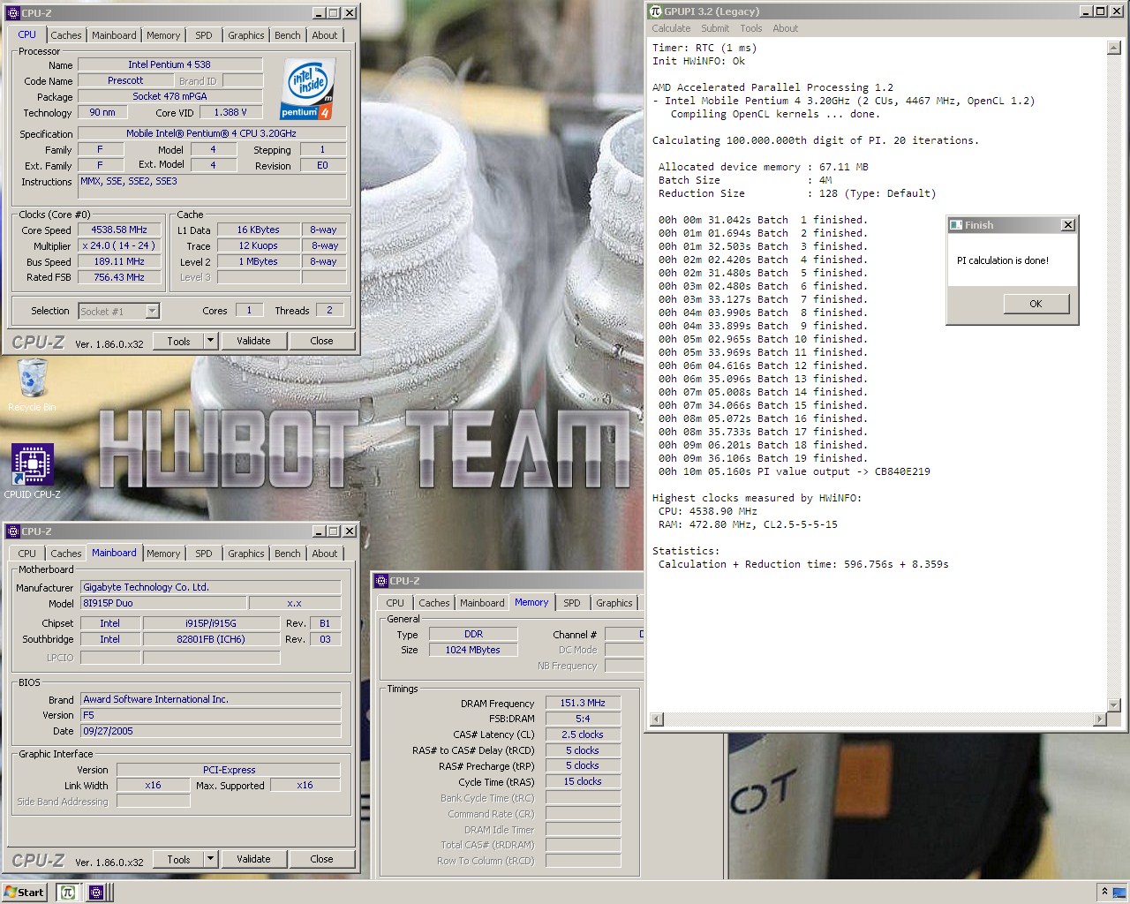Select CPU tab in Mainboard CPU-Z window

[x=27, y=554]
